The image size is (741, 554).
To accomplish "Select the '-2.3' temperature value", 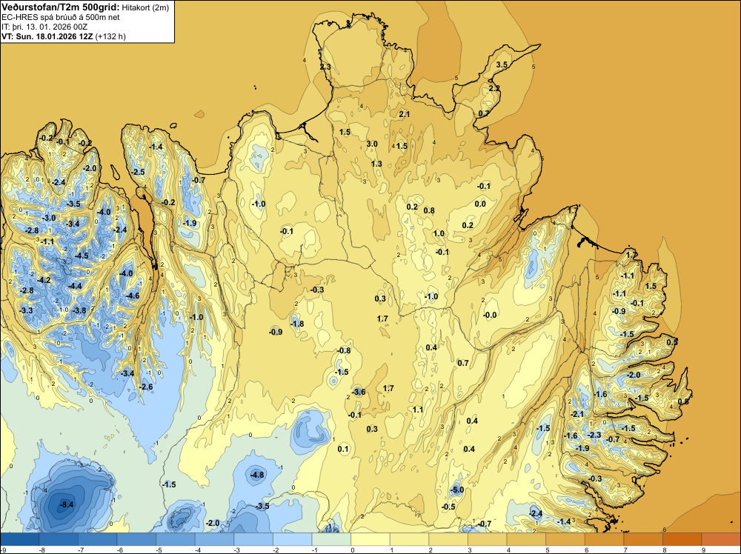I will point(594,435).
